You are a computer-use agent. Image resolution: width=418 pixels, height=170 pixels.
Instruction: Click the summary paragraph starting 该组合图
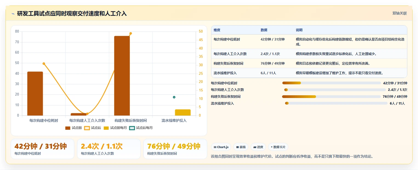(292, 157)
